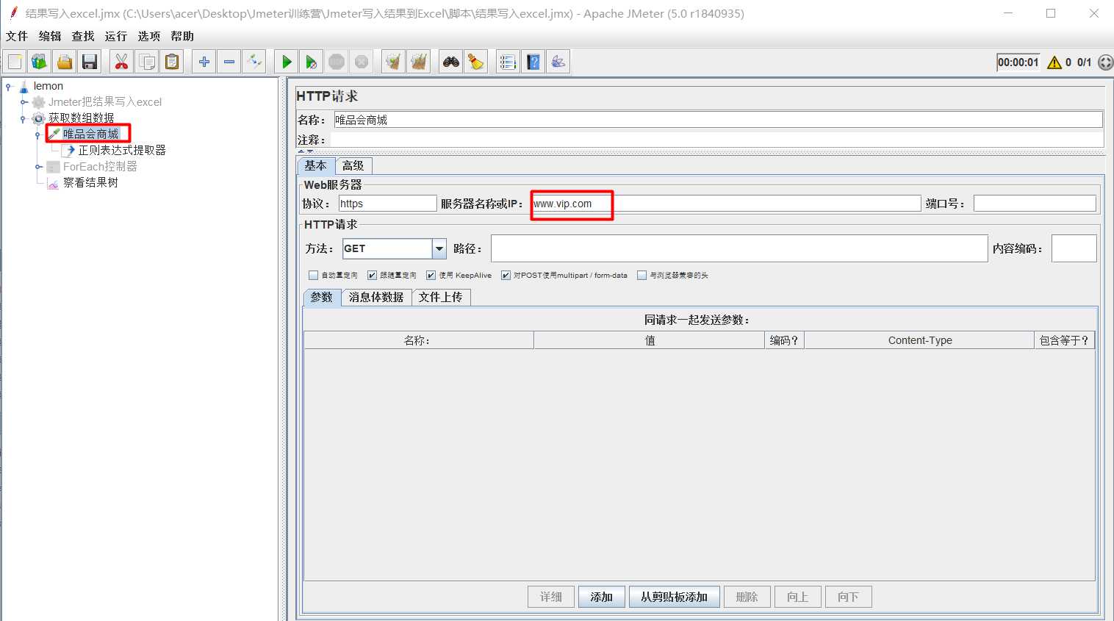Click the server name field www.vip.com
The image size is (1114, 621).
(x=726, y=204)
